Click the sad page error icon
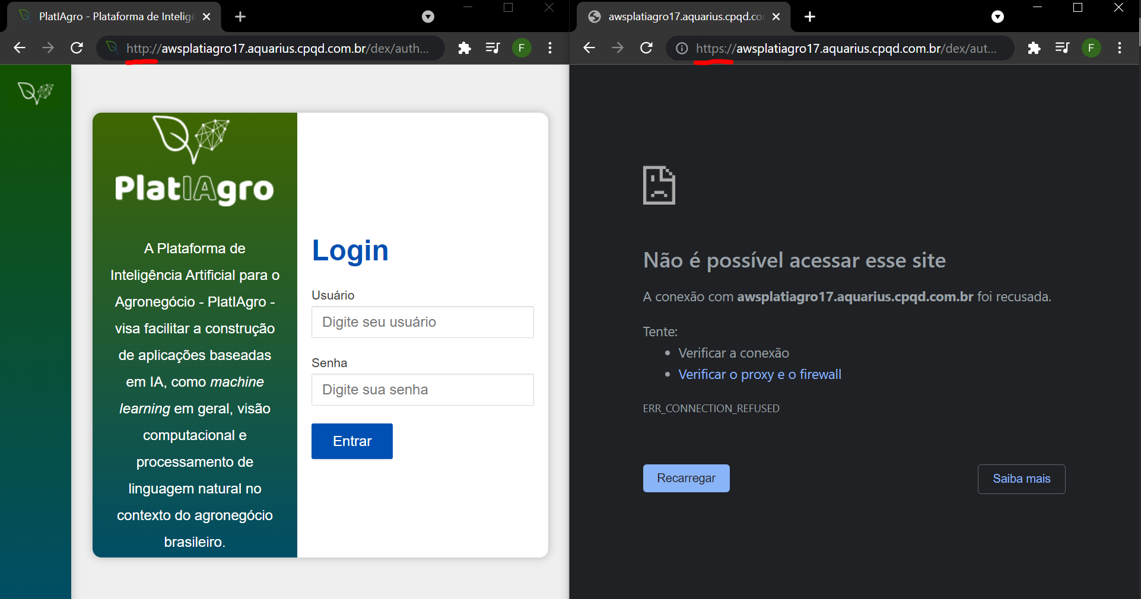The image size is (1141, 599). (x=659, y=185)
